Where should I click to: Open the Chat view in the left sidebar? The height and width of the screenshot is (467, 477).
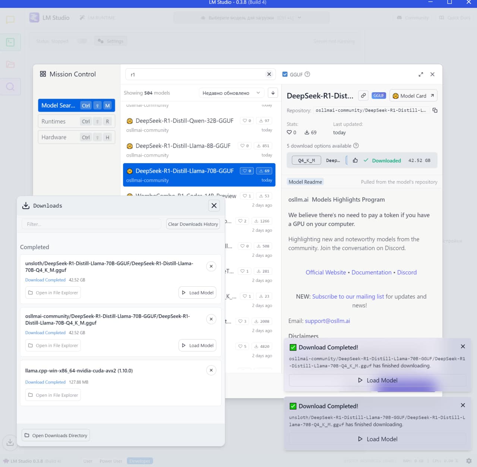click(x=10, y=19)
